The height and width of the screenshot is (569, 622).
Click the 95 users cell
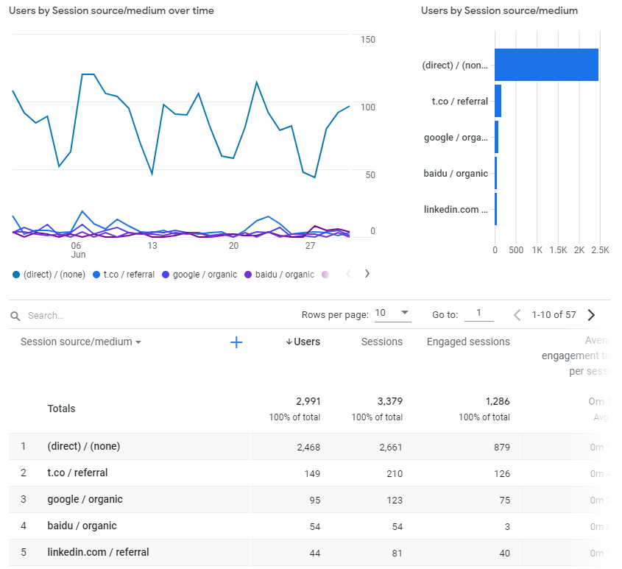(x=315, y=501)
